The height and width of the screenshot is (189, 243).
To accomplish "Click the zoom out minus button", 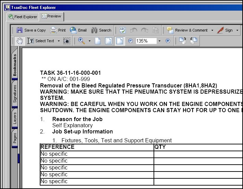I will tap(131, 41).
